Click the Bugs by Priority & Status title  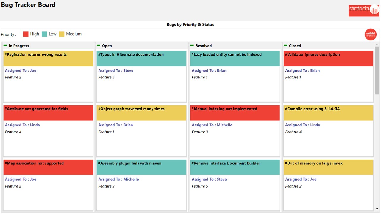pos(190,25)
